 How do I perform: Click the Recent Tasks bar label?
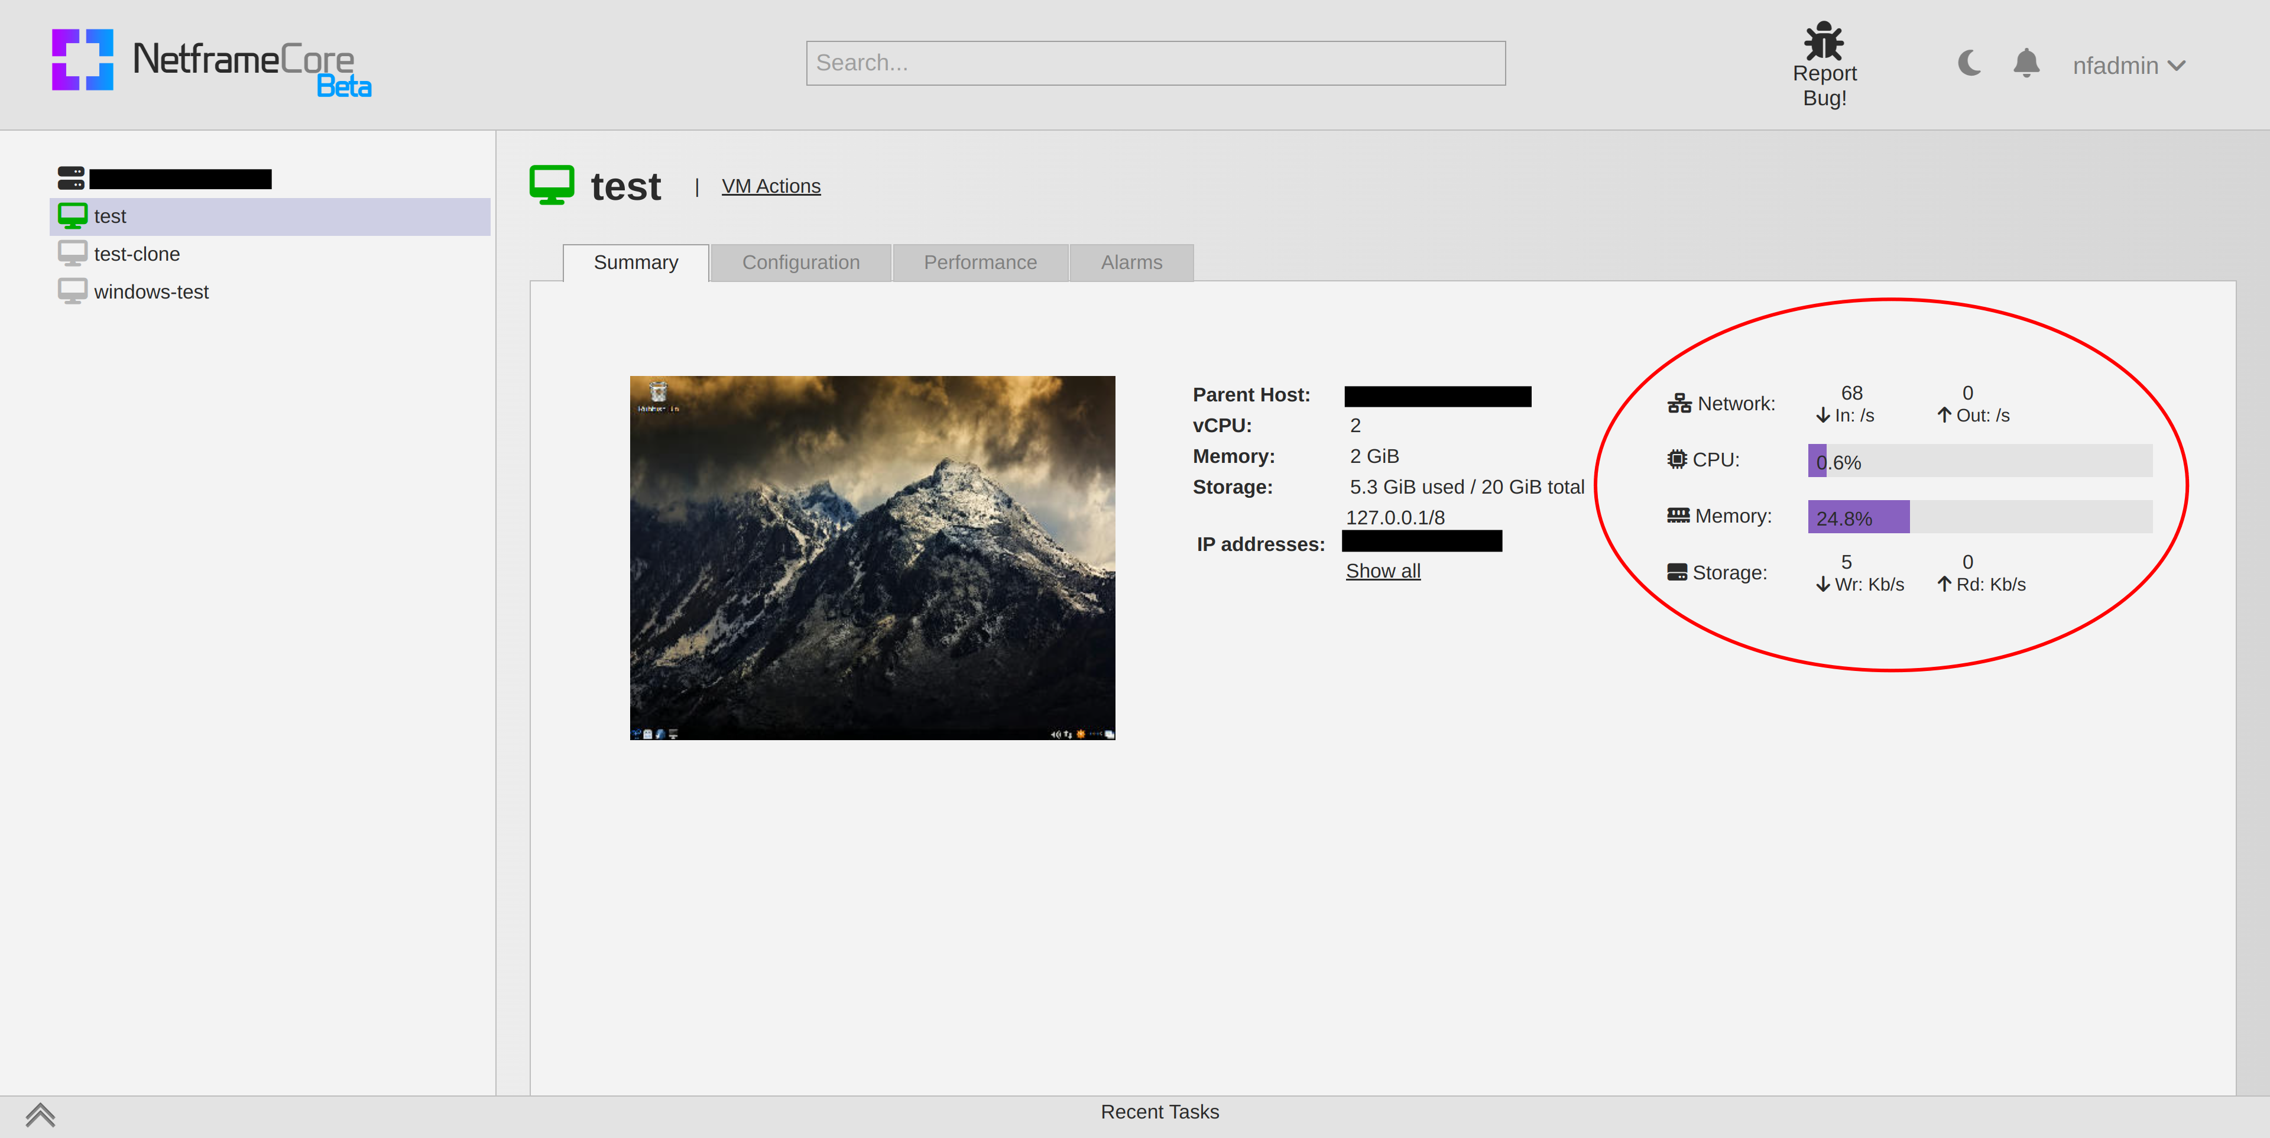1160,1113
